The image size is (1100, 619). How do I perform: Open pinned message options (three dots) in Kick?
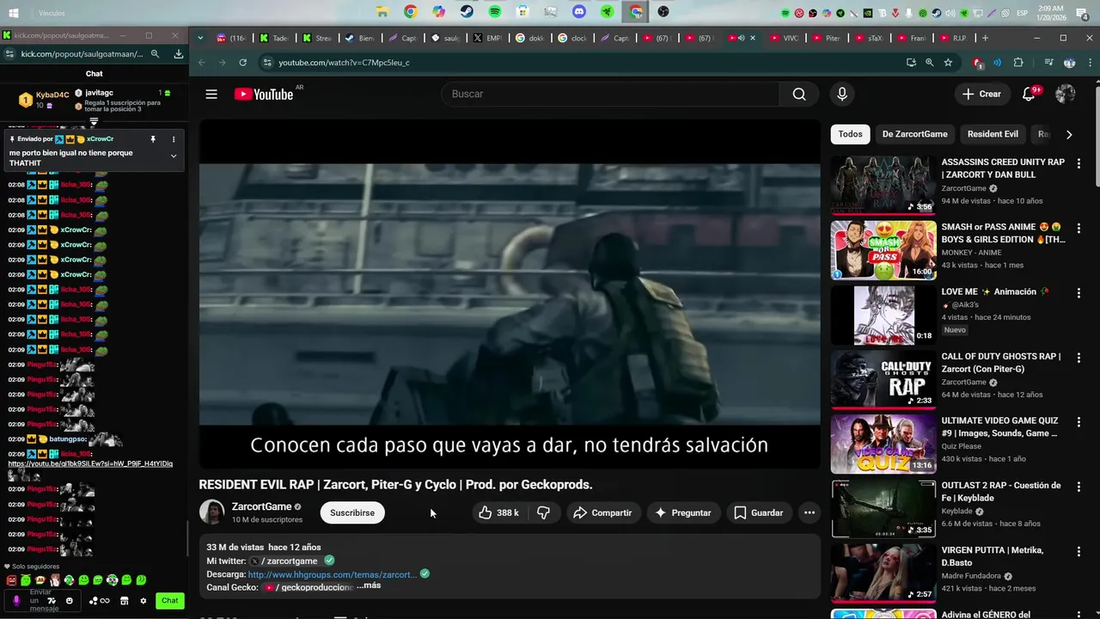tap(174, 139)
